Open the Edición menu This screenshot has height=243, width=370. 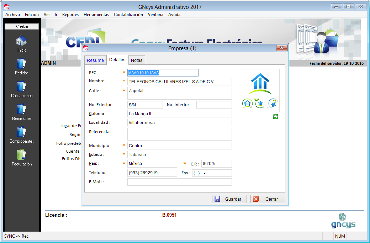tap(32, 15)
